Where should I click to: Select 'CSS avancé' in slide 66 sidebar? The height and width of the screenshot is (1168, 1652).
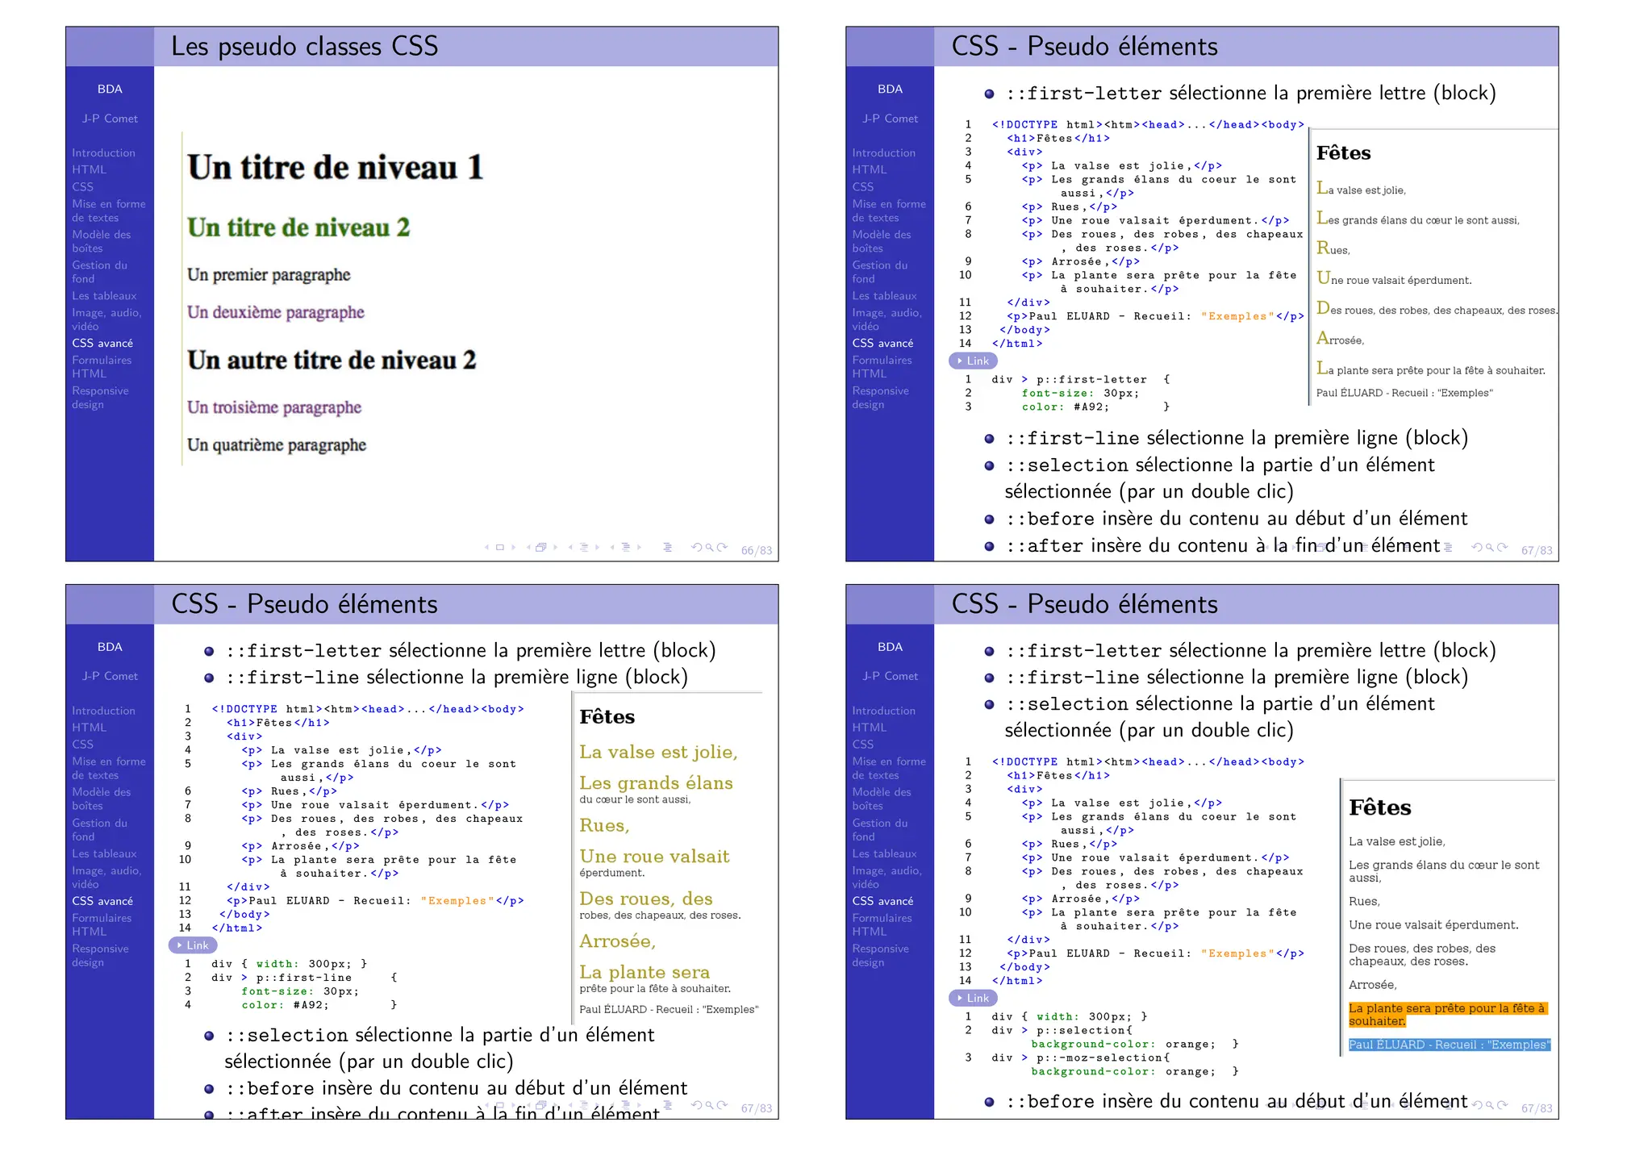pos(102,344)
